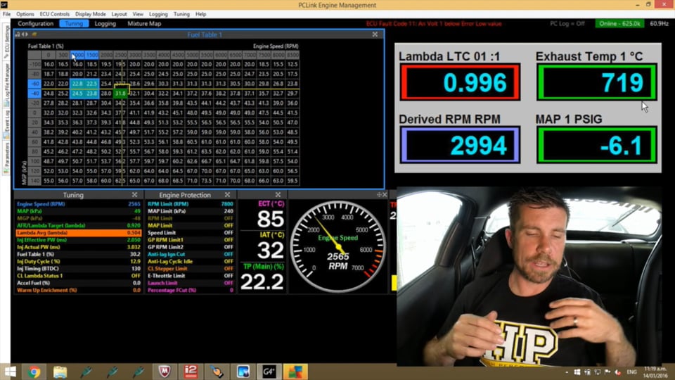675x380 pixels.
Task: Open the Windows Start button
Action: (9, 372)
